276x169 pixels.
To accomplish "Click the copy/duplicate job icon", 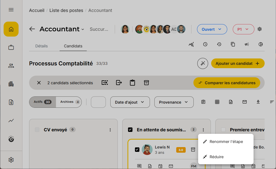I will point(233,44).
